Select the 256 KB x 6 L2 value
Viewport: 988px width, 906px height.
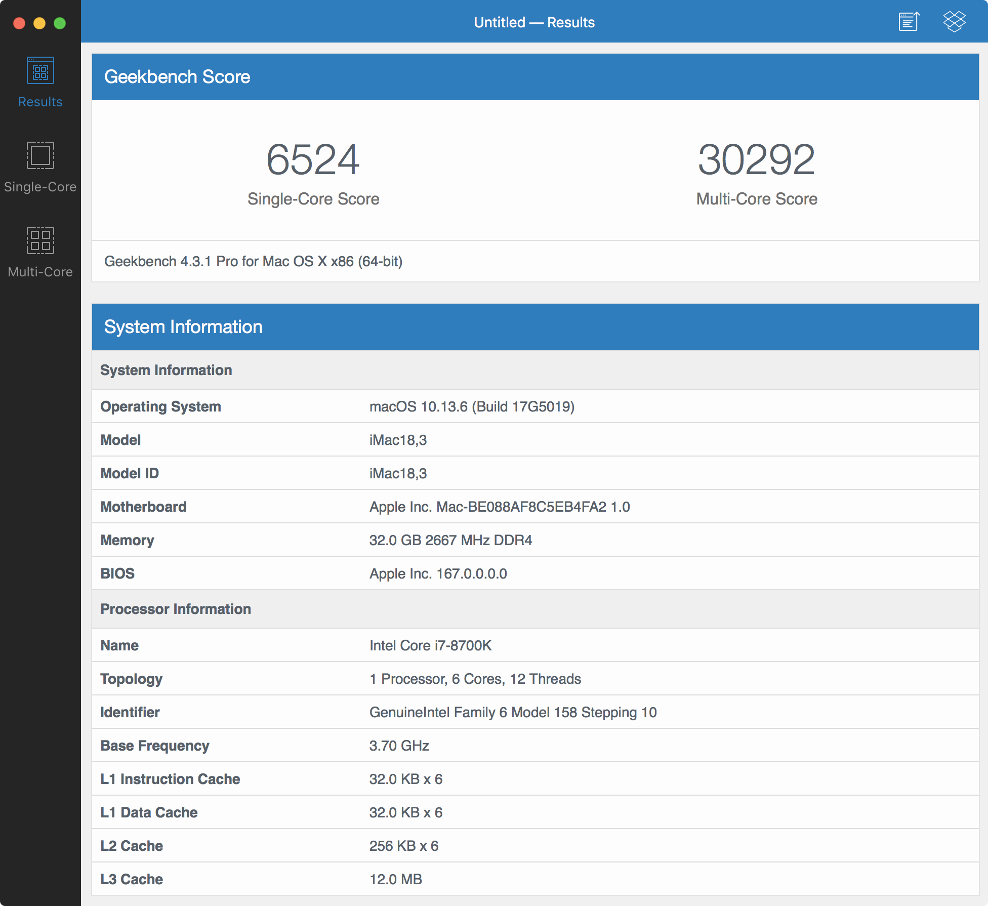coord(403,846)
